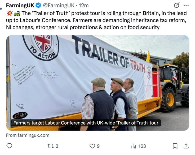Open FarmingUK profile from display name
This screenshot has height=155, width=195.
(20, 5)
